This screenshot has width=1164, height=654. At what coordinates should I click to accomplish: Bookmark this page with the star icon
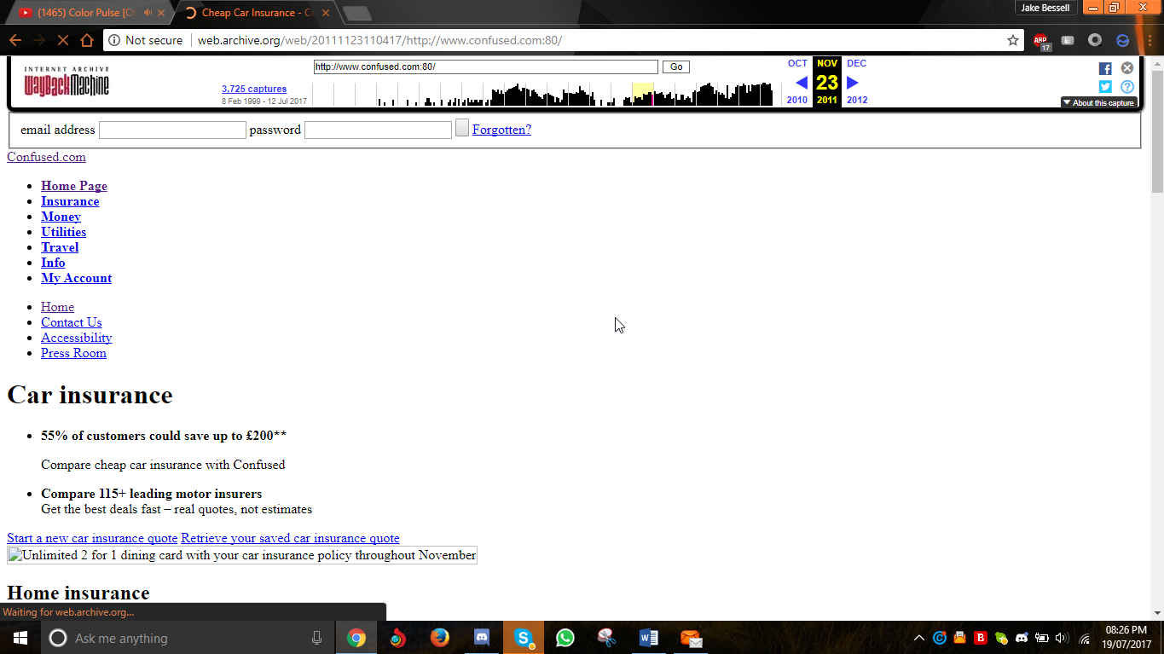1013,40
